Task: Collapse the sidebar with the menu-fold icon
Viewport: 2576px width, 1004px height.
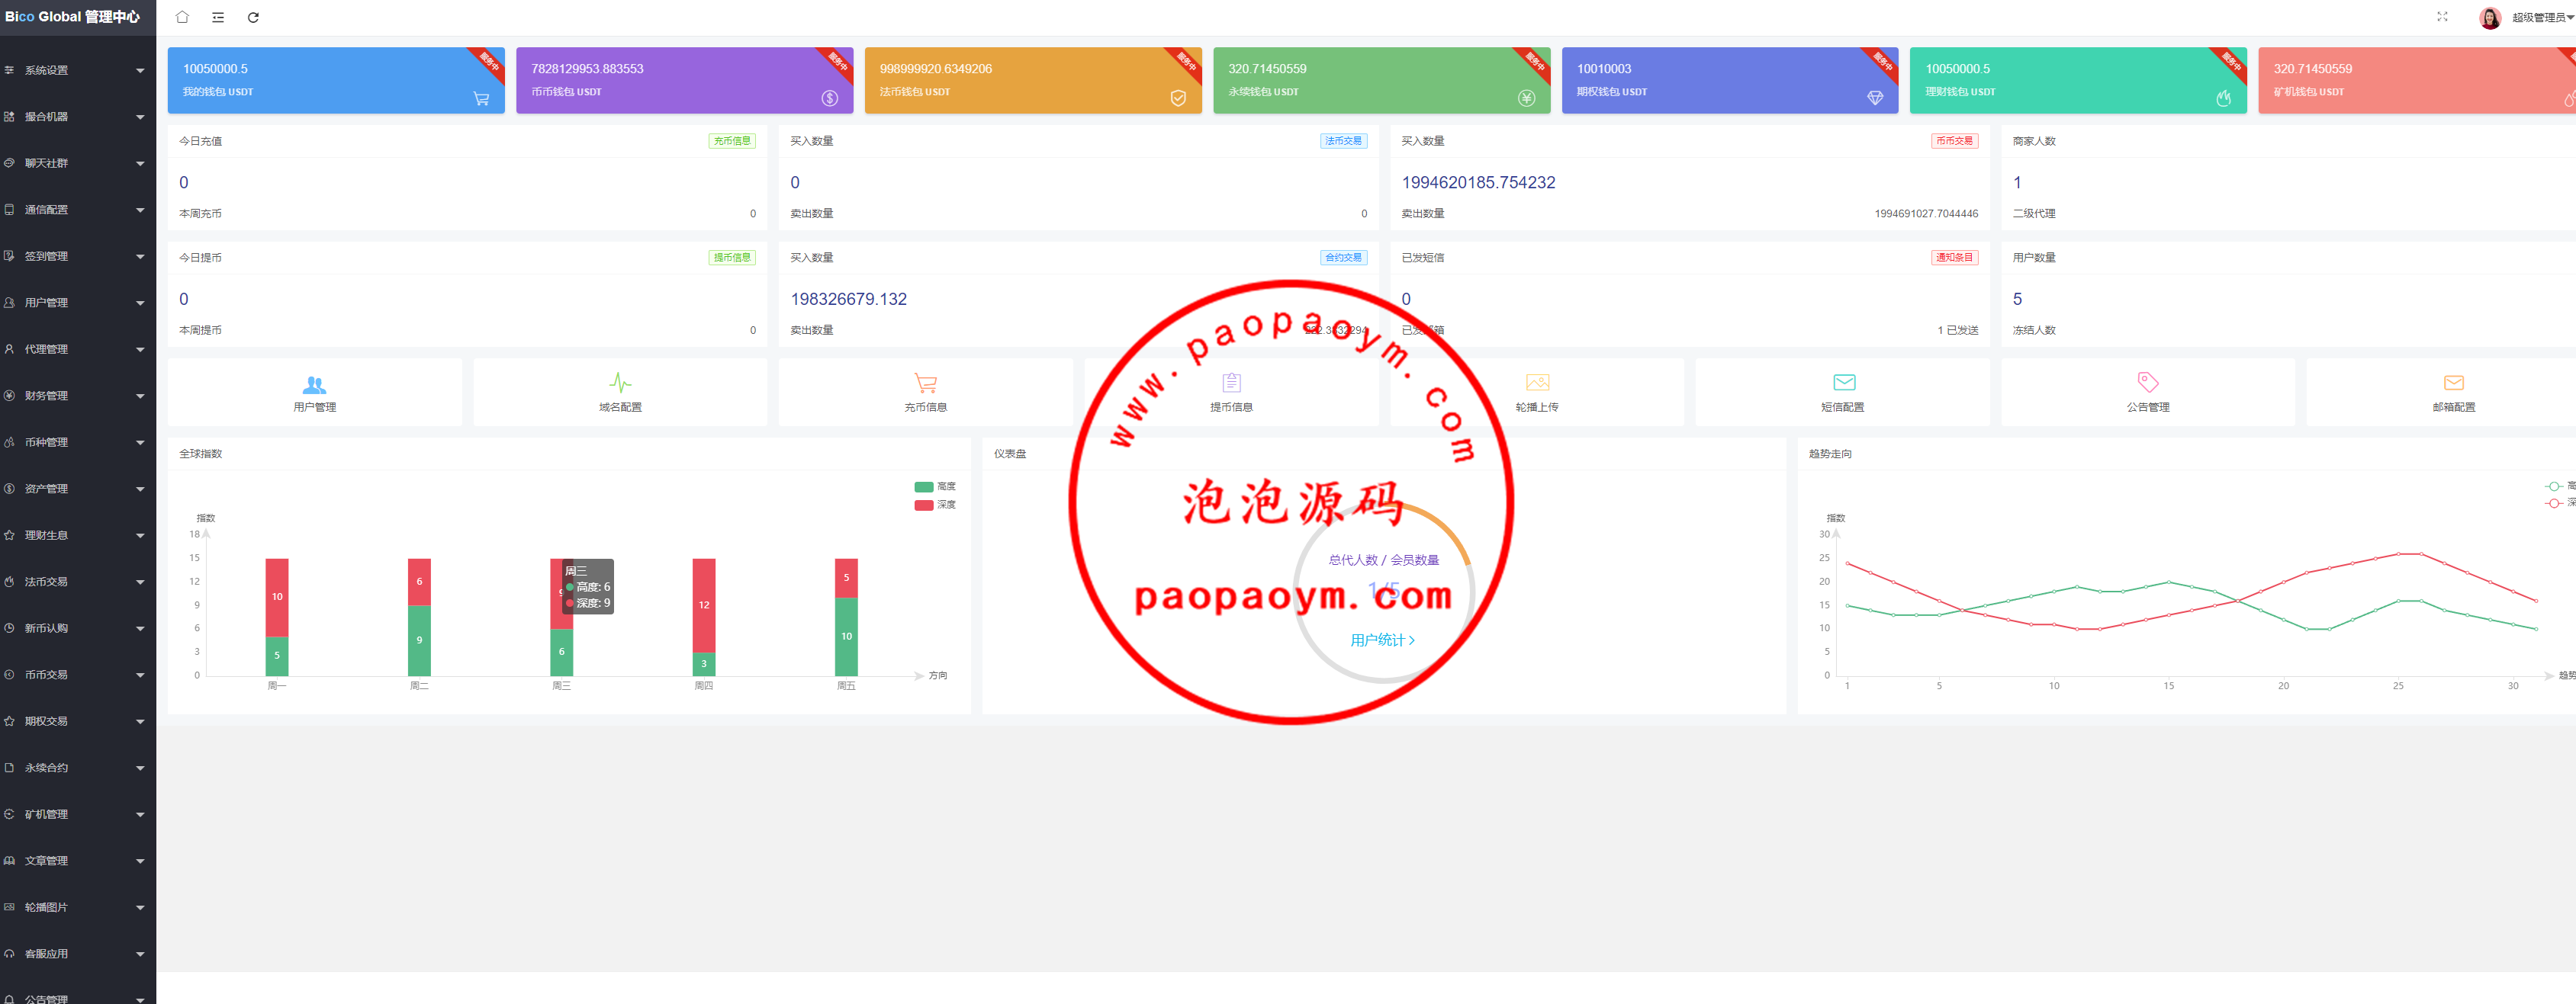Action: point(218,17)
